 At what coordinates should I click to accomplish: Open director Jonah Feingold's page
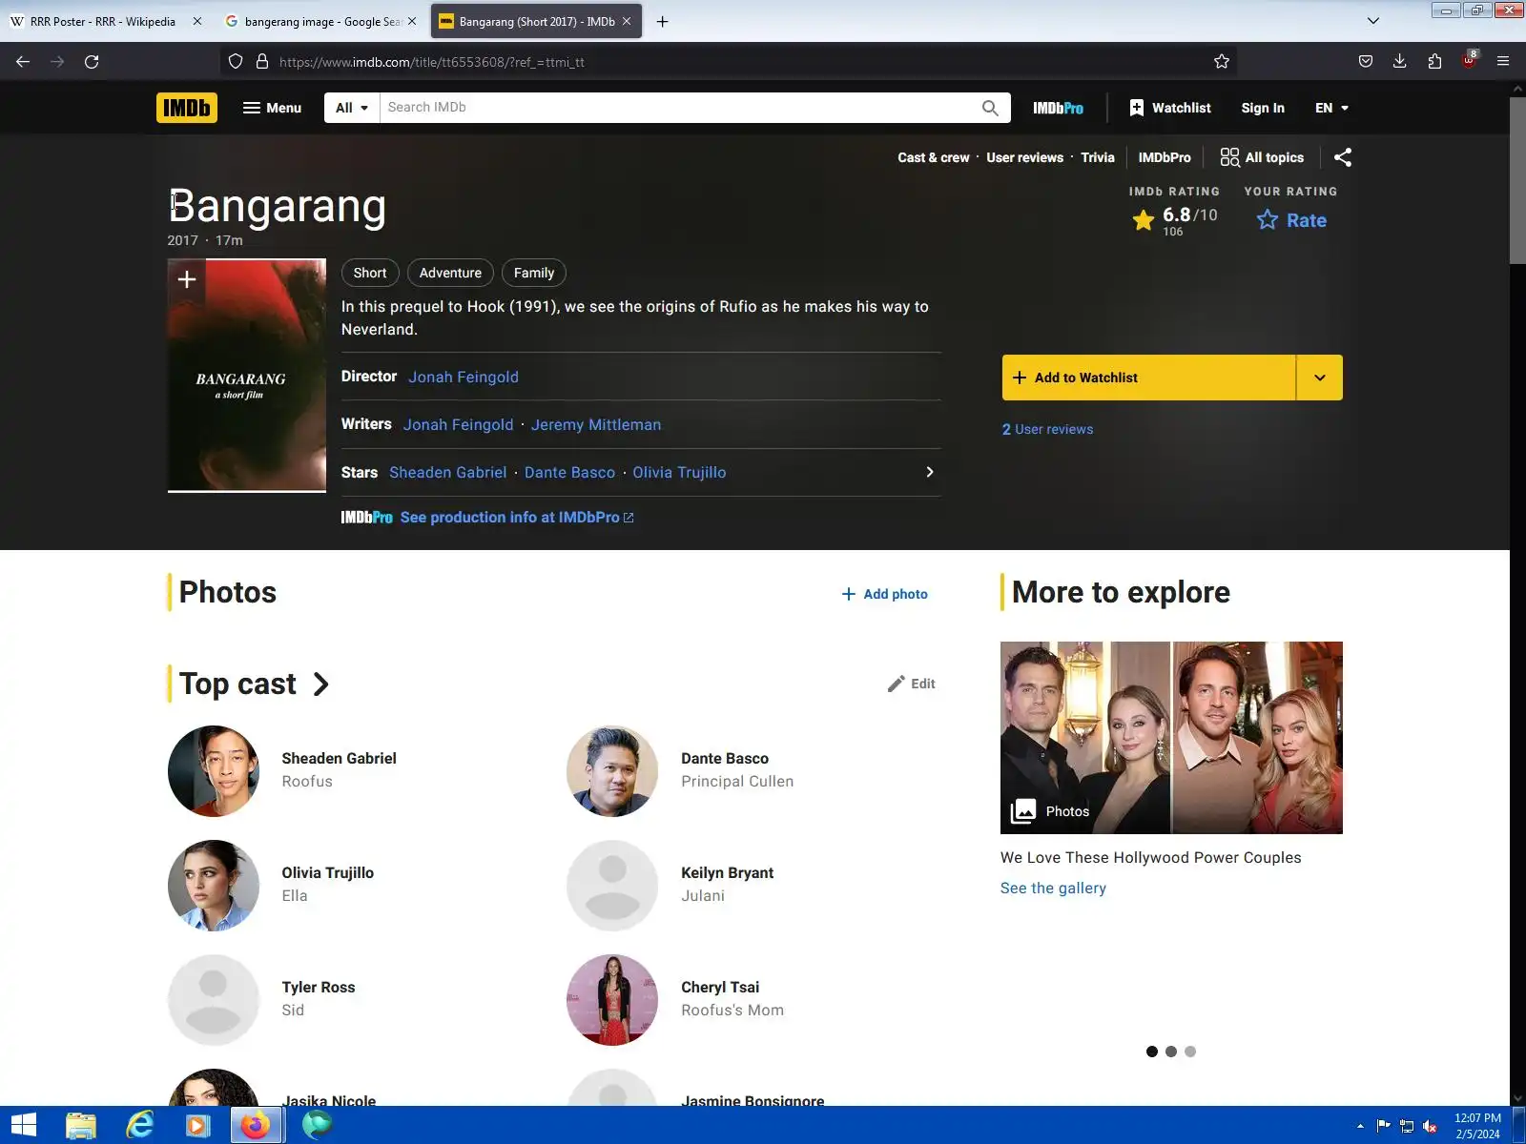[464, 377]
